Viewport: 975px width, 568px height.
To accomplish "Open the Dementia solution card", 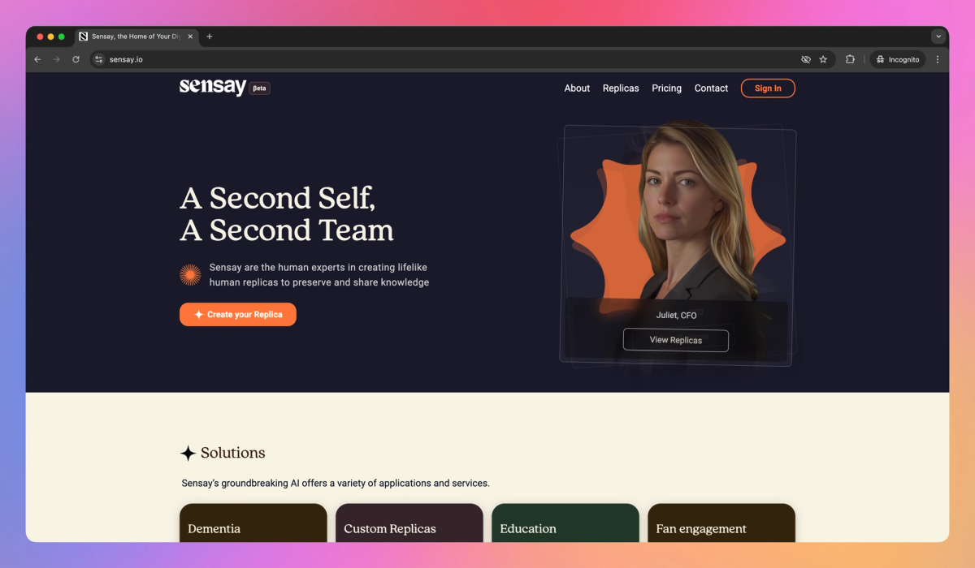I will (253, 523).
